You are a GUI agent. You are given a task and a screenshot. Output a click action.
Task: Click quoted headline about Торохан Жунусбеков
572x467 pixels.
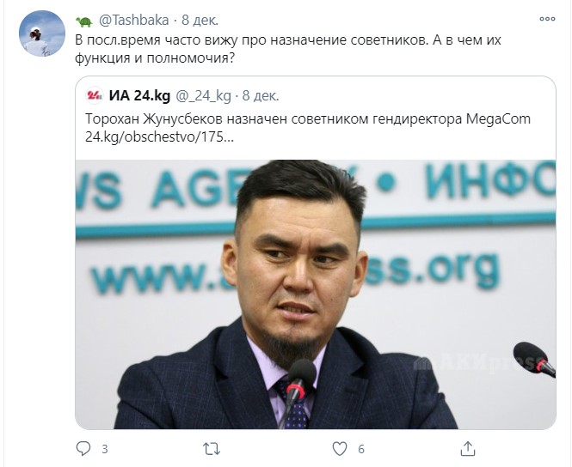click(x=308, y=118)
